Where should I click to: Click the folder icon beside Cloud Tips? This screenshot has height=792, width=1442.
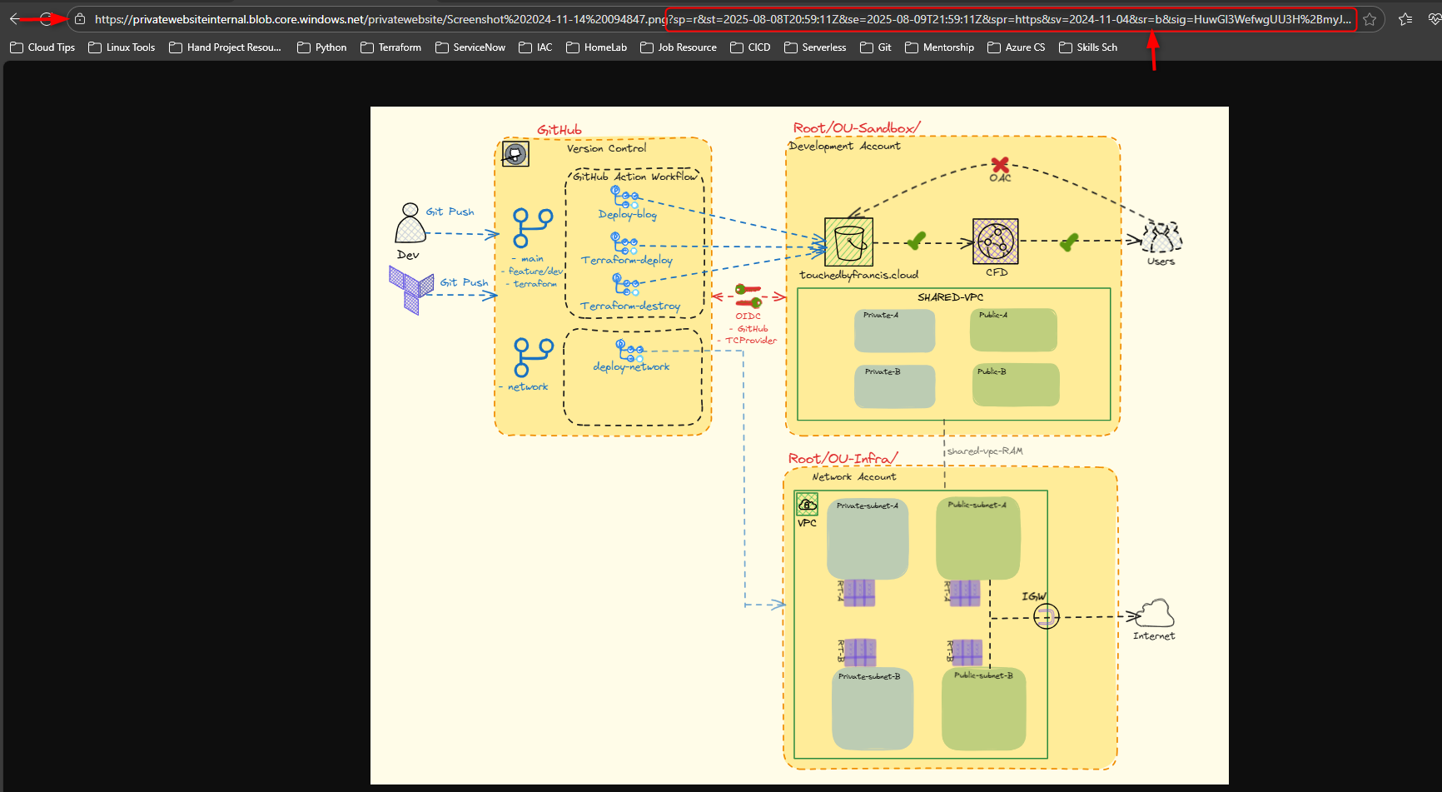click(15, 47)
